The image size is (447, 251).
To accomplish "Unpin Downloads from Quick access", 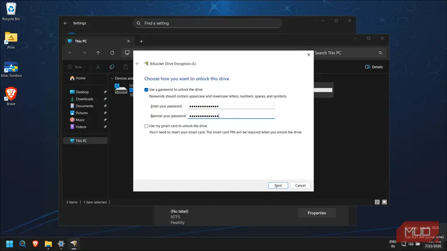I will pyautogui.click(x=105, y=99).
